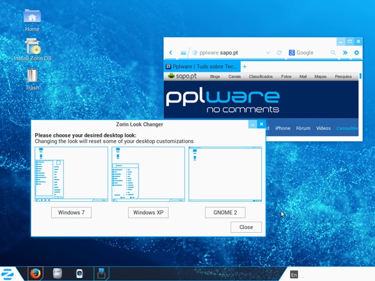Click the bookmarks icon beside the back arrow
The height and width of the screenshot is (281, 375).
(x=183, y=53)
